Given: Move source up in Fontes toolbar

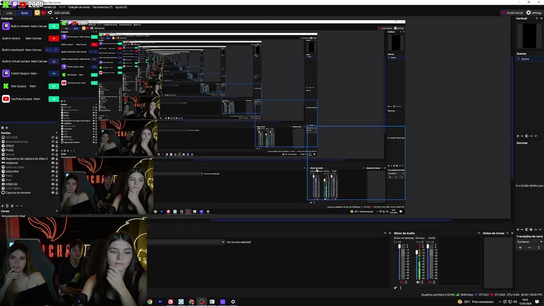Looking at the screenshot, I should click(x=17, y=206).
